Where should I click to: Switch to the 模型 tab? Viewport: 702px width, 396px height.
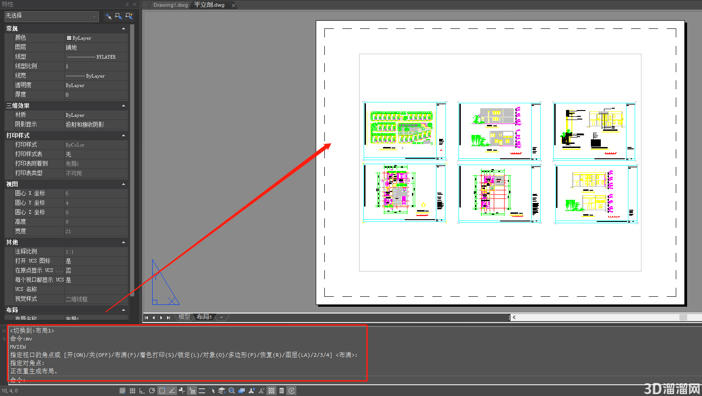[x=184, y=317]
